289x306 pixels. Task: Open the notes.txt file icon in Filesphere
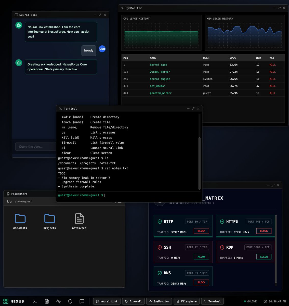click(x=79, y=221)
